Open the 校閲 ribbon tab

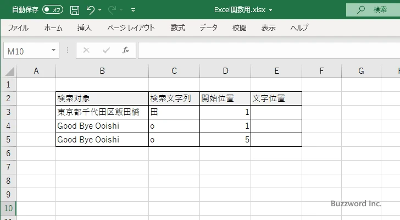(240, 28)
